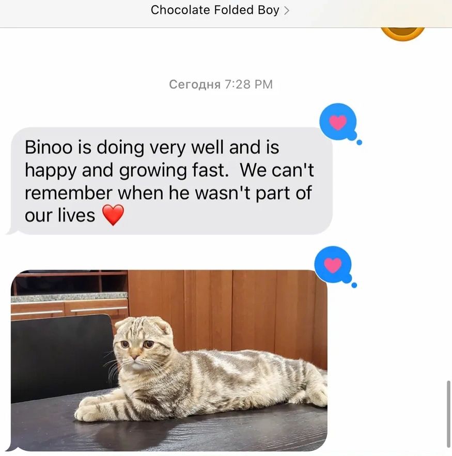The width and height of the screenshot is (452, 456).
Task: Click the small blue dot under the photo tapback
Action: click(x=354, y=285)
